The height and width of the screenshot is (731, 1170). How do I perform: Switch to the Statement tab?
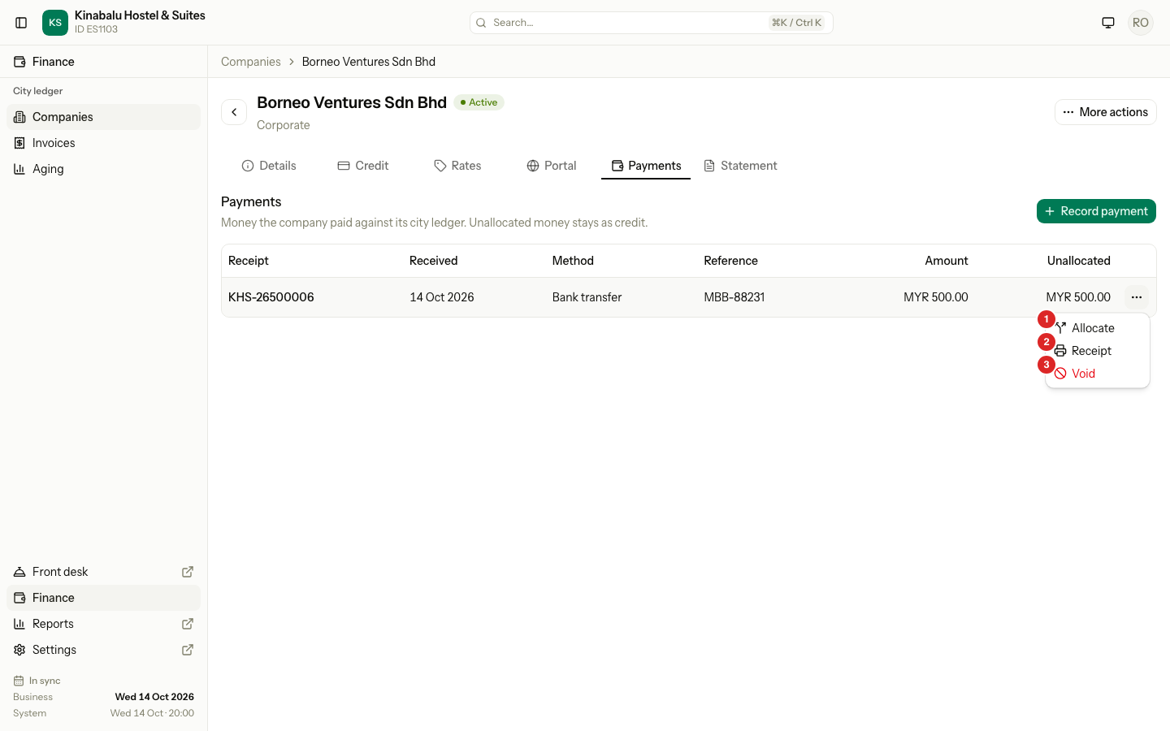(x=740, y=166)
